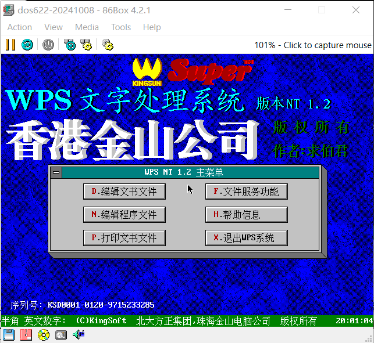Open the Action menu
The image size is (374, 343).
coord(20,27)
